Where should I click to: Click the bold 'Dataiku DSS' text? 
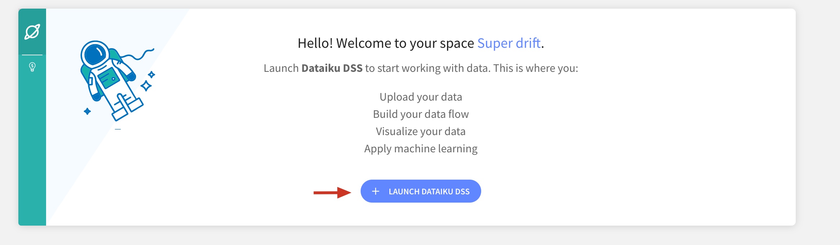pyautogui.click(x=332, y=68)
